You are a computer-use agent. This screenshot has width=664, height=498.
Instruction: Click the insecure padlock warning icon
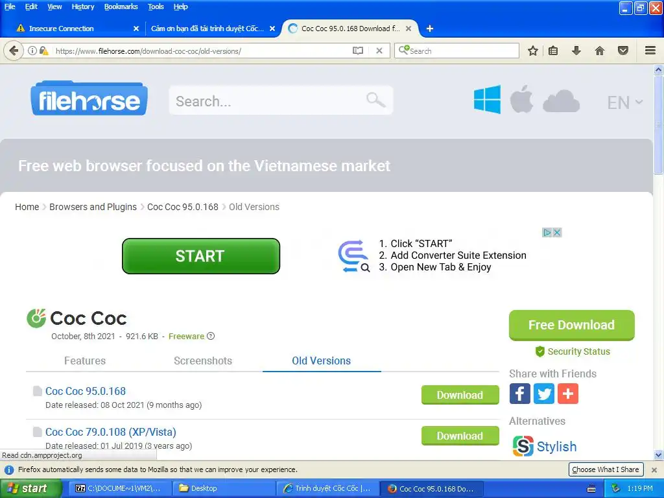tap(43, 51)
